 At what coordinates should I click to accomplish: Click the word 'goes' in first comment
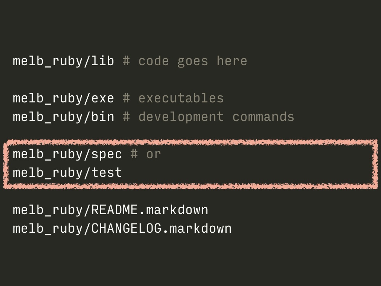(x=193, y=61)
